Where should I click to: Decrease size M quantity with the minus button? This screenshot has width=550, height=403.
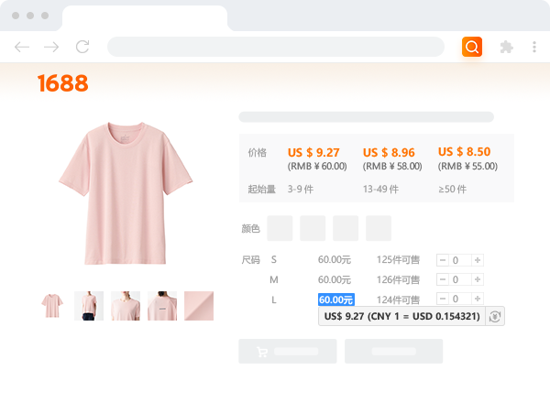click(443, 279)
